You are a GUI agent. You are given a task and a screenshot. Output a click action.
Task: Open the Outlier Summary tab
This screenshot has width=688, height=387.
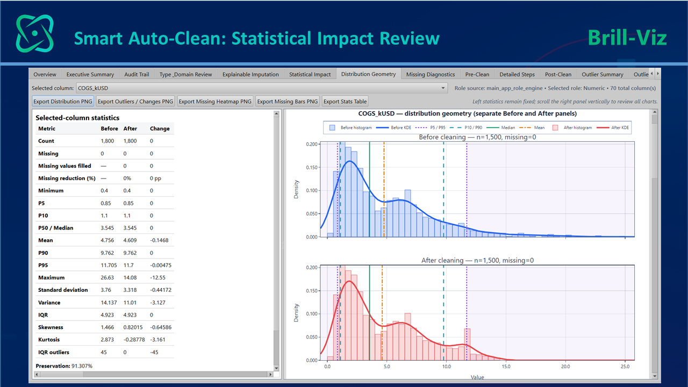tap(603, 74)
